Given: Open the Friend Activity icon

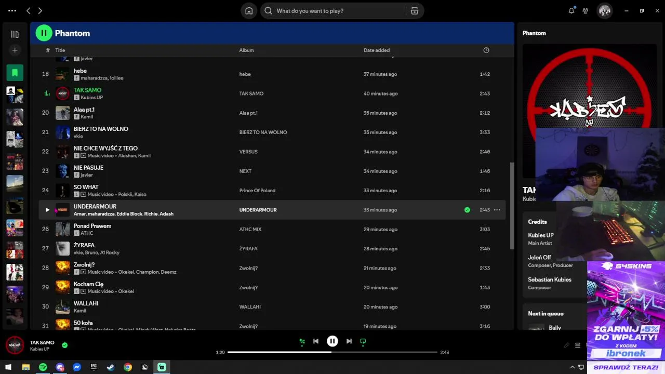Looking at the screenshot, I should [x=586, y=10].
